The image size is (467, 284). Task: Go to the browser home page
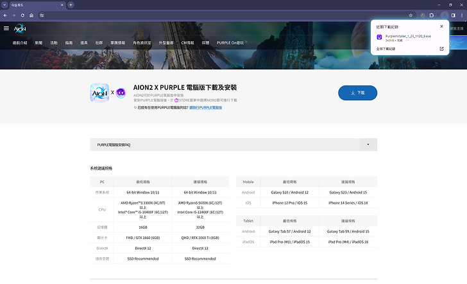[x=31, y=15]
